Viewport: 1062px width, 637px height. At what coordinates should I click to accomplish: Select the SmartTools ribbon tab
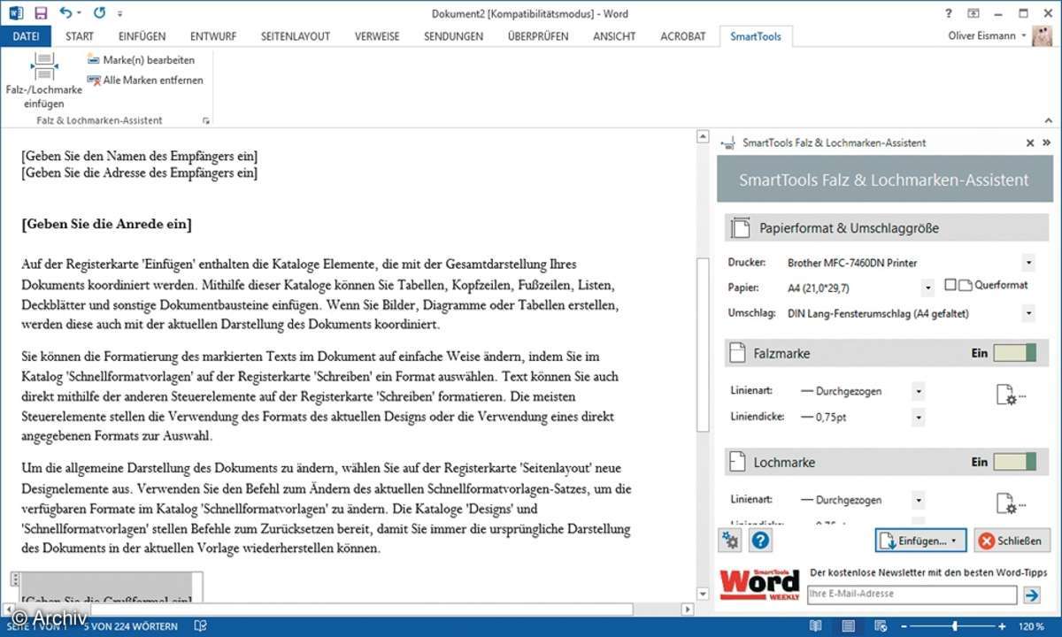point(756,36)
